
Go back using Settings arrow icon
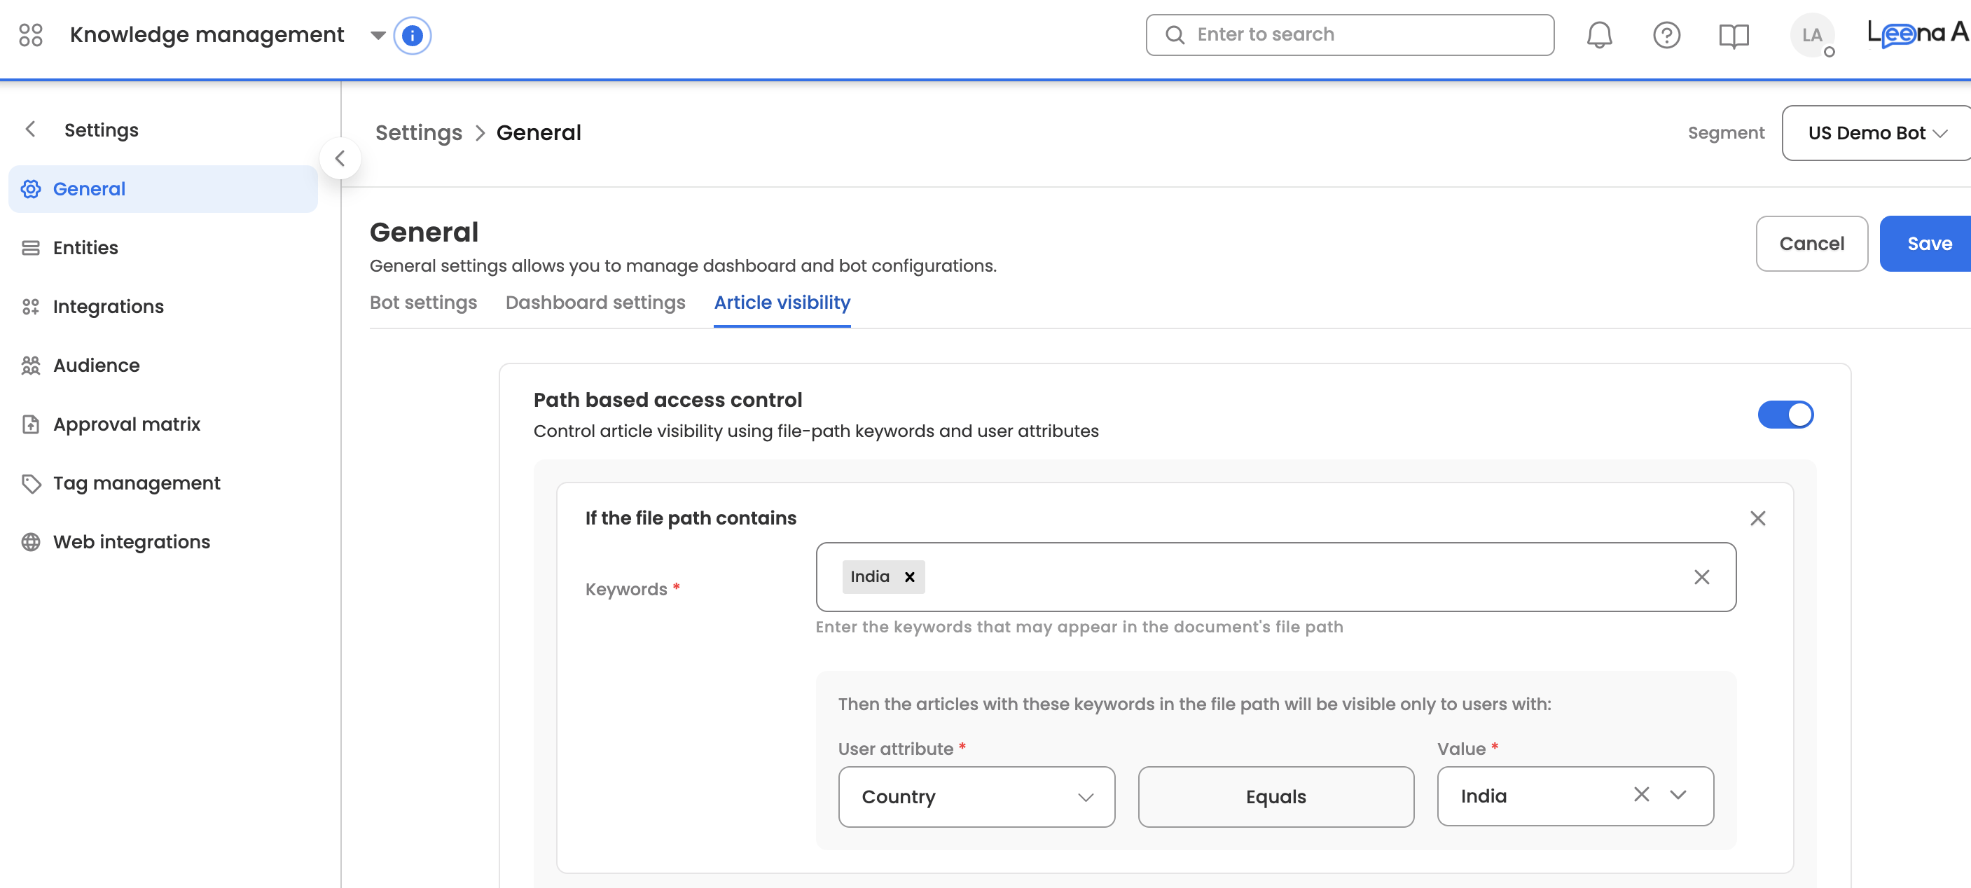pos(31,130)
